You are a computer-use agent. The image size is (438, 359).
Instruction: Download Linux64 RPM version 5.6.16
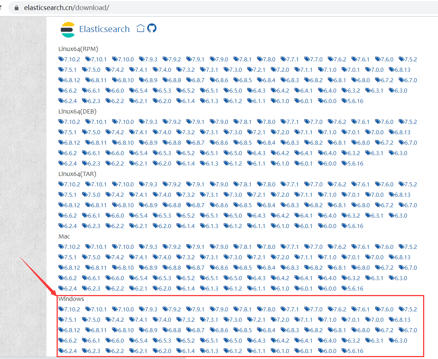(x=352, y=101)
